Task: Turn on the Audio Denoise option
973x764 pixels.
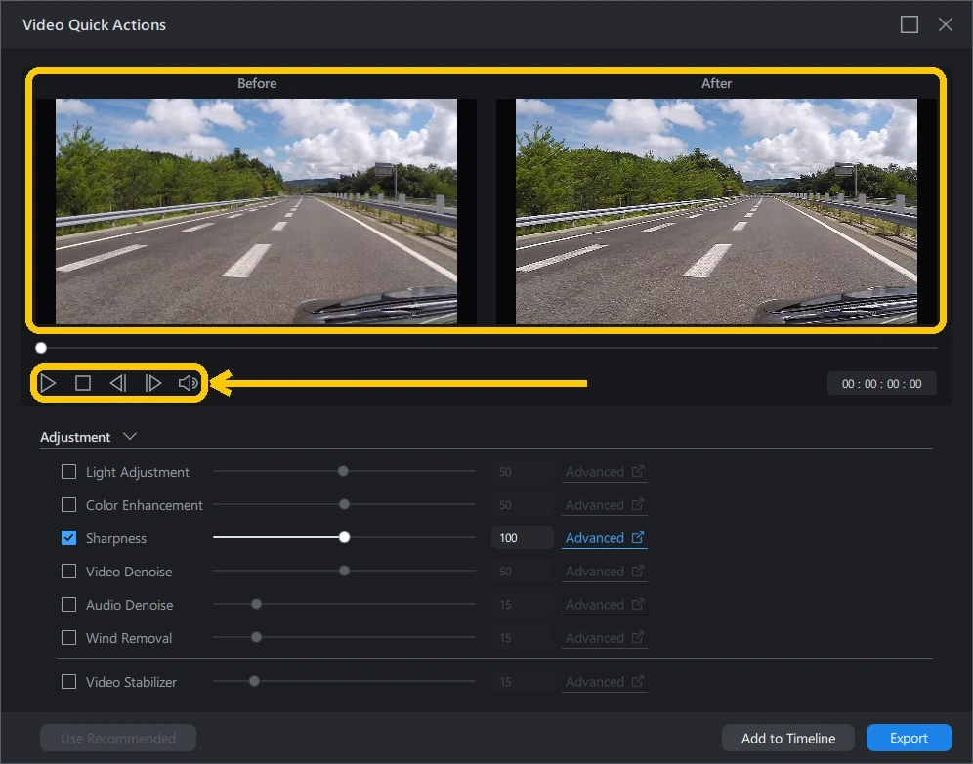Action: 69,605
